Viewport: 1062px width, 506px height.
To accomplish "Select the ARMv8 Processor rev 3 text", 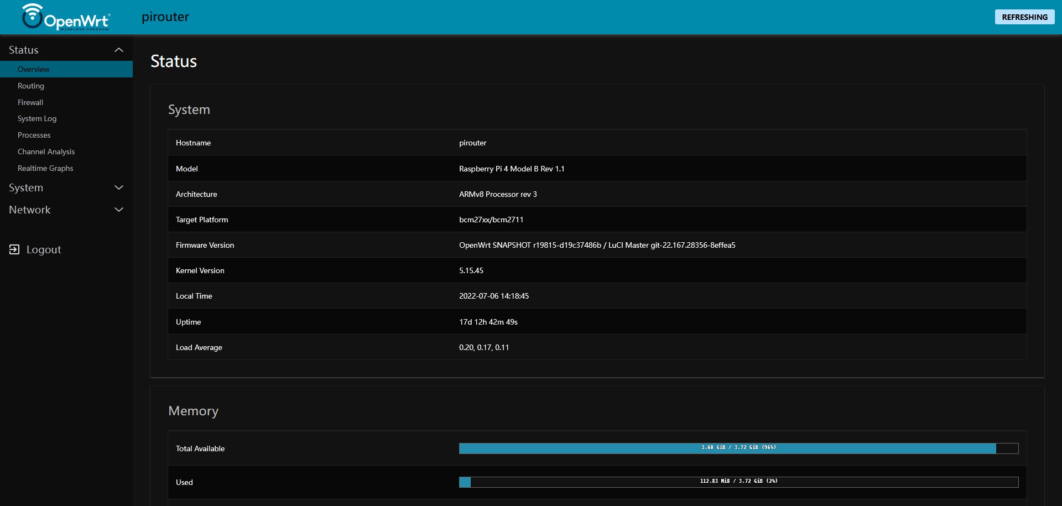I will tap(498, 194).
